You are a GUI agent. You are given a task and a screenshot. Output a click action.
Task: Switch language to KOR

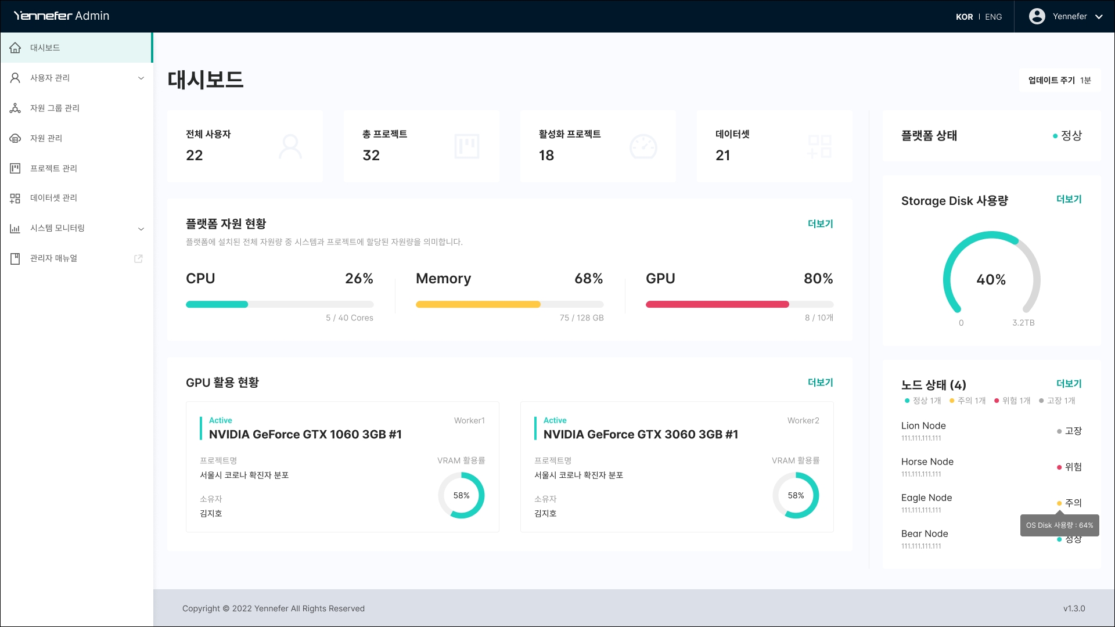964,17
